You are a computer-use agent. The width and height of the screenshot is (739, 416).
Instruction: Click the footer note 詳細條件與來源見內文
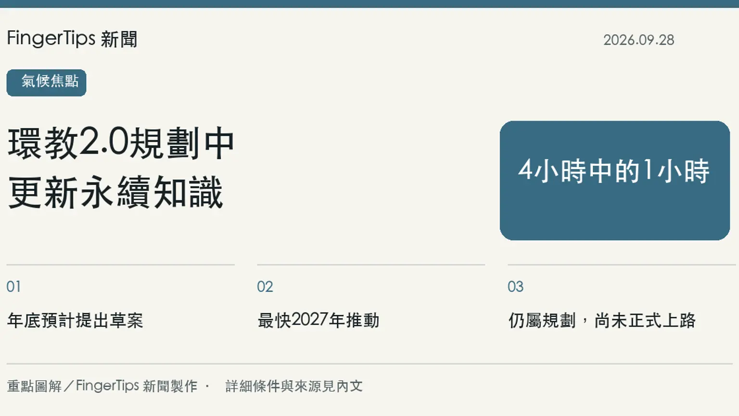294,386
